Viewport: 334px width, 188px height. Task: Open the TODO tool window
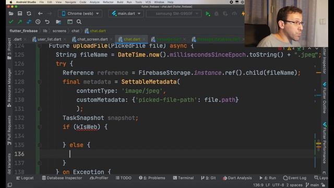(124, 178)
